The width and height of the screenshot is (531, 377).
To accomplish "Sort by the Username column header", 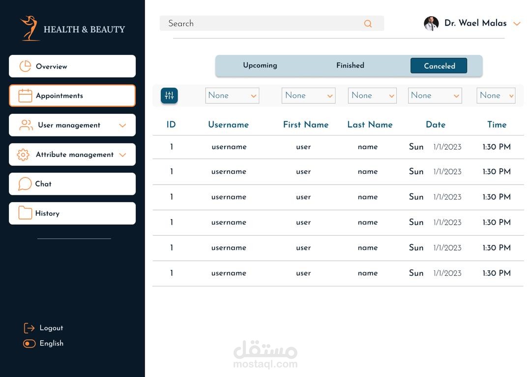I will tap(228, 124).
